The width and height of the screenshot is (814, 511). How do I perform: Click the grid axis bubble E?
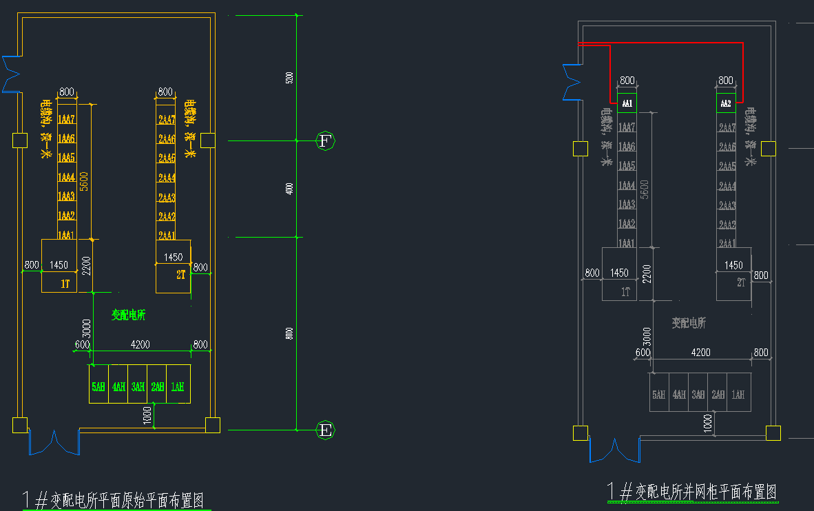tap(326, 431)
